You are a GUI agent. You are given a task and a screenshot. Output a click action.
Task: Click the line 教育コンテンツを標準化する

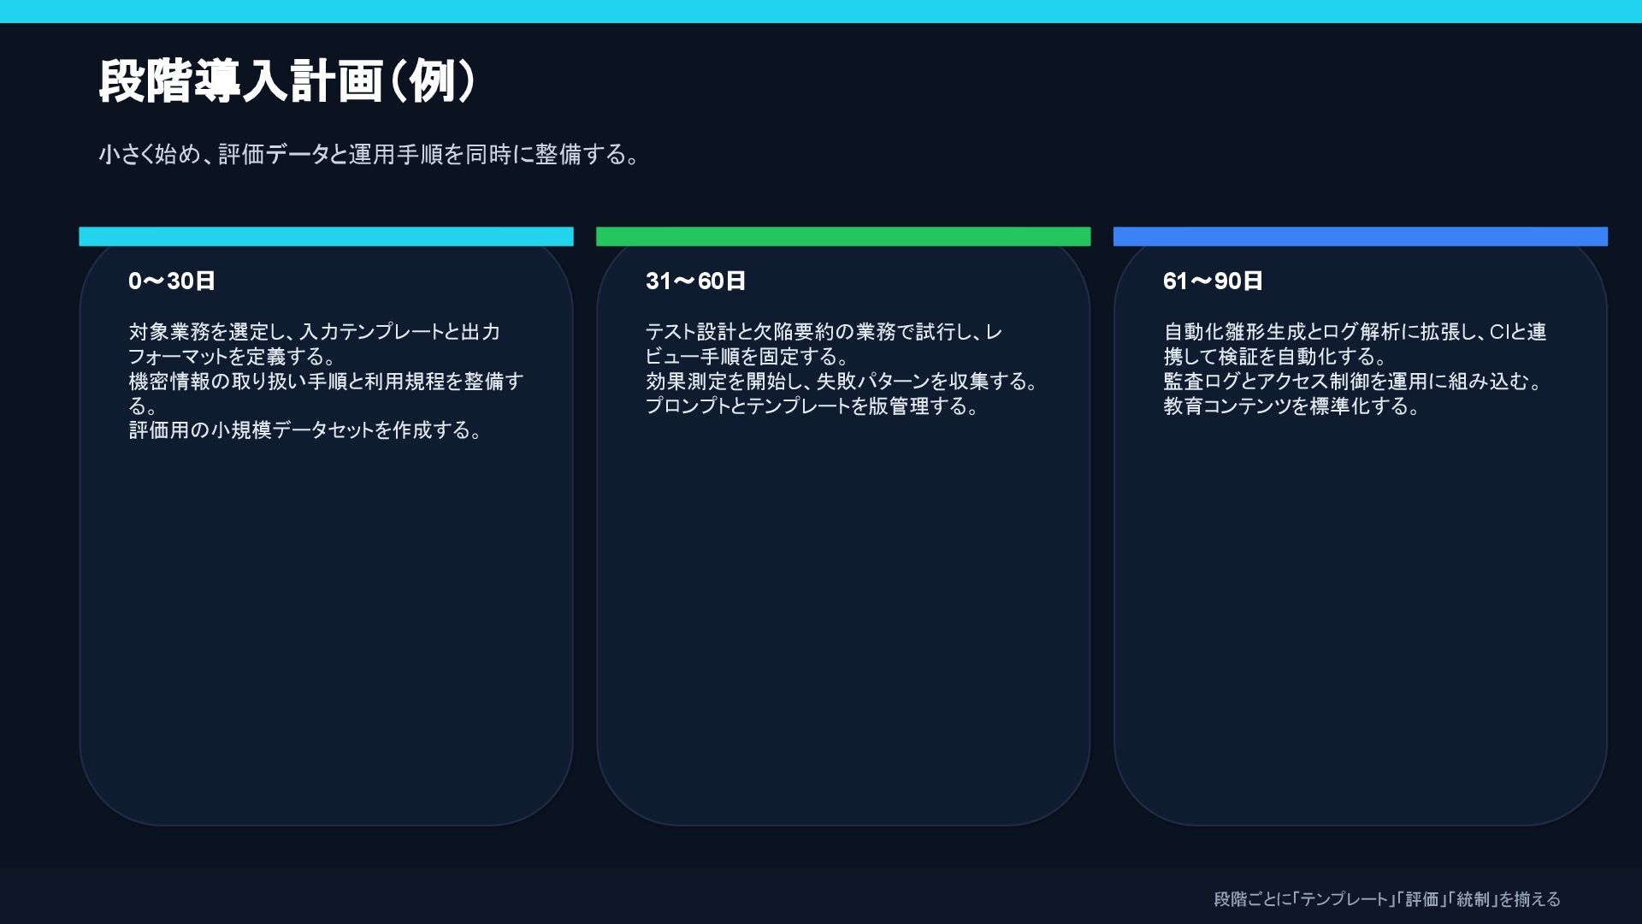(1291, 406)
